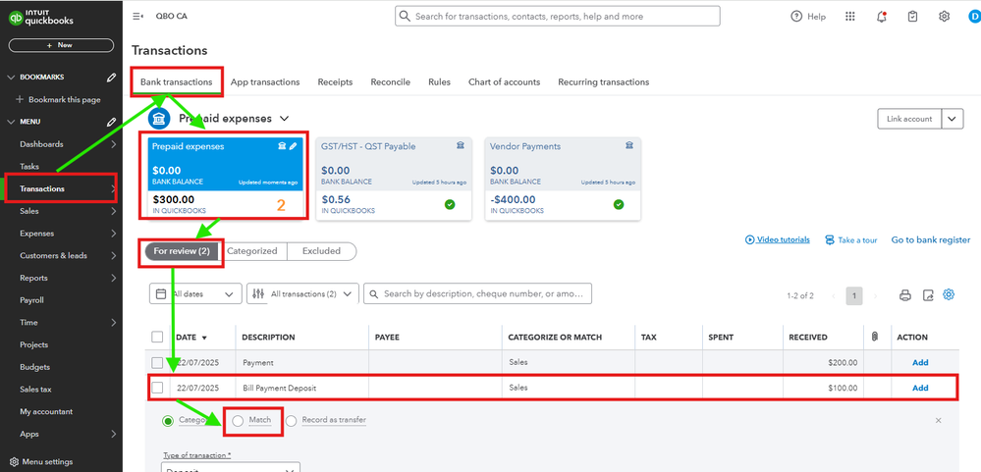Open Recurring transactions tab
Screen dimensions: 981x472
point(603,81)
